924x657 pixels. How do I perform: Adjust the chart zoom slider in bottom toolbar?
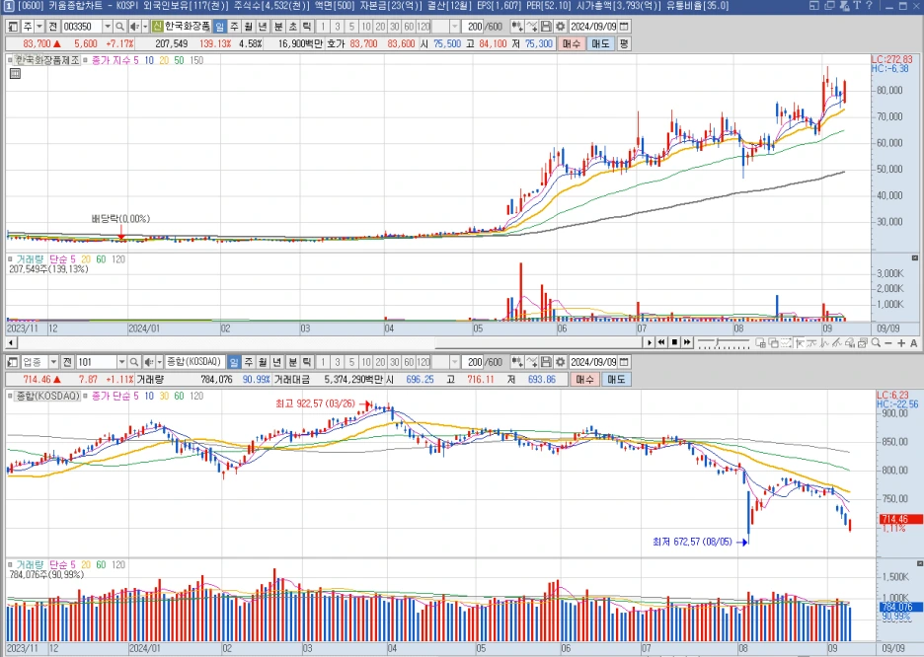(724, 342)
